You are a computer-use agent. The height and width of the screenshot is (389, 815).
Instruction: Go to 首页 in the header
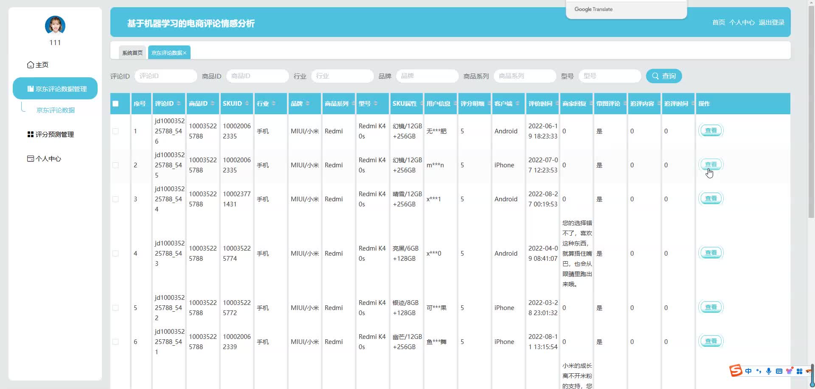coord(719,23)
